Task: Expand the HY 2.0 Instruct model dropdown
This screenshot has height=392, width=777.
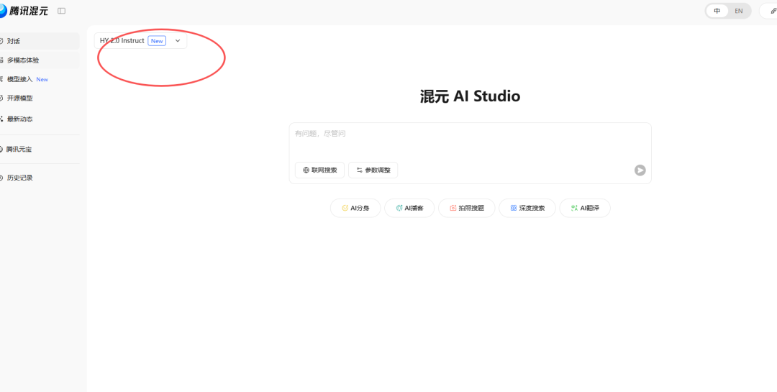Action: (x=140, y=41)
